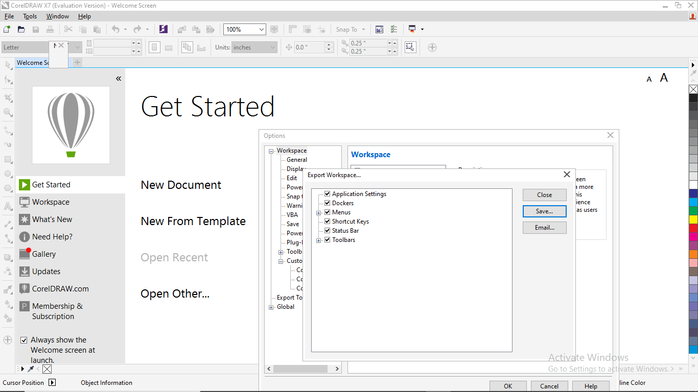The image size is (698, 392).
Task: Expand the Toolbars node in Export Workspace
Action: [x=319, y=240]
